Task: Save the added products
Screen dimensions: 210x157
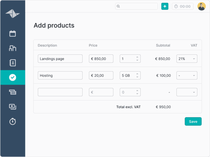Action: 193,121
